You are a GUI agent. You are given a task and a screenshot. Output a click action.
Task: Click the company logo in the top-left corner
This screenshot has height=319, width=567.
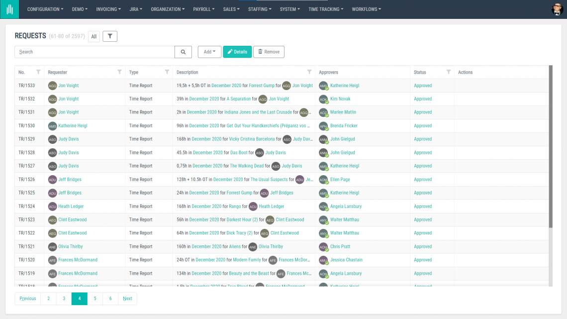9,9
